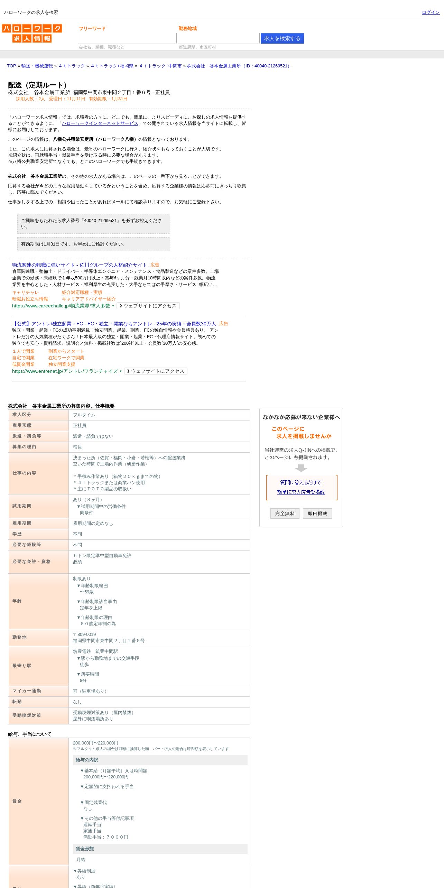Screen dimensions: 444x888
Task: Click 転職お役立ち情報 sublink
Action: [x=30, y=299]
